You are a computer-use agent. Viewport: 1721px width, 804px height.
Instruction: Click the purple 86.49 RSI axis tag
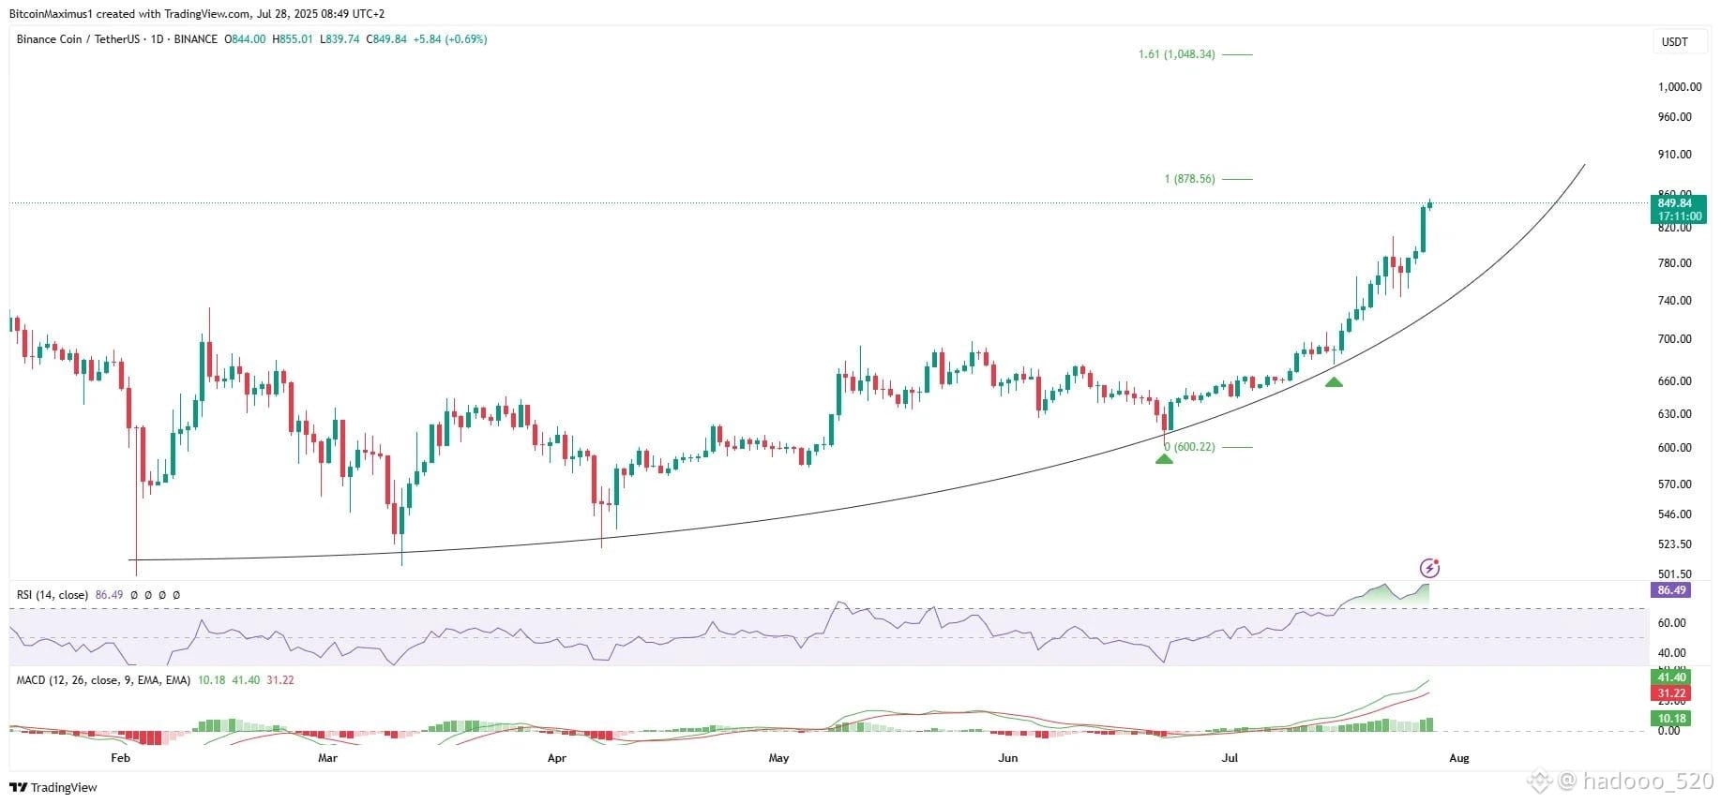[1672, 590]
